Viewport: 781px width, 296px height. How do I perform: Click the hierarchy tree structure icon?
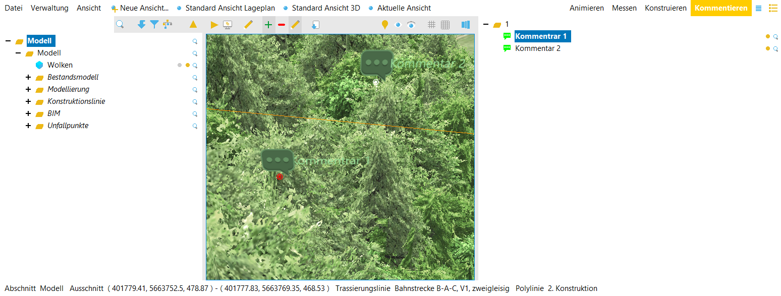[x=168, y=25]
